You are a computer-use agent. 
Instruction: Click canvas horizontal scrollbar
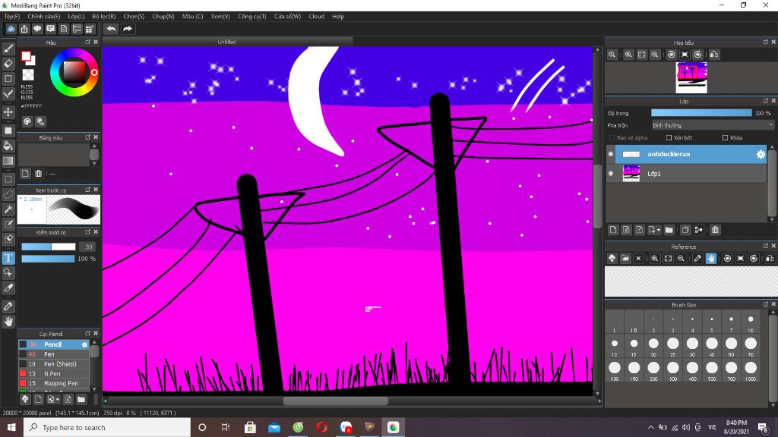click(335, 401)
